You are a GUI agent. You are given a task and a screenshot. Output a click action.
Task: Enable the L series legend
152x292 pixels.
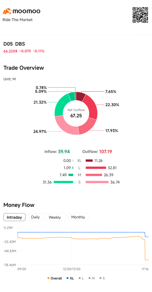[81, 278]
